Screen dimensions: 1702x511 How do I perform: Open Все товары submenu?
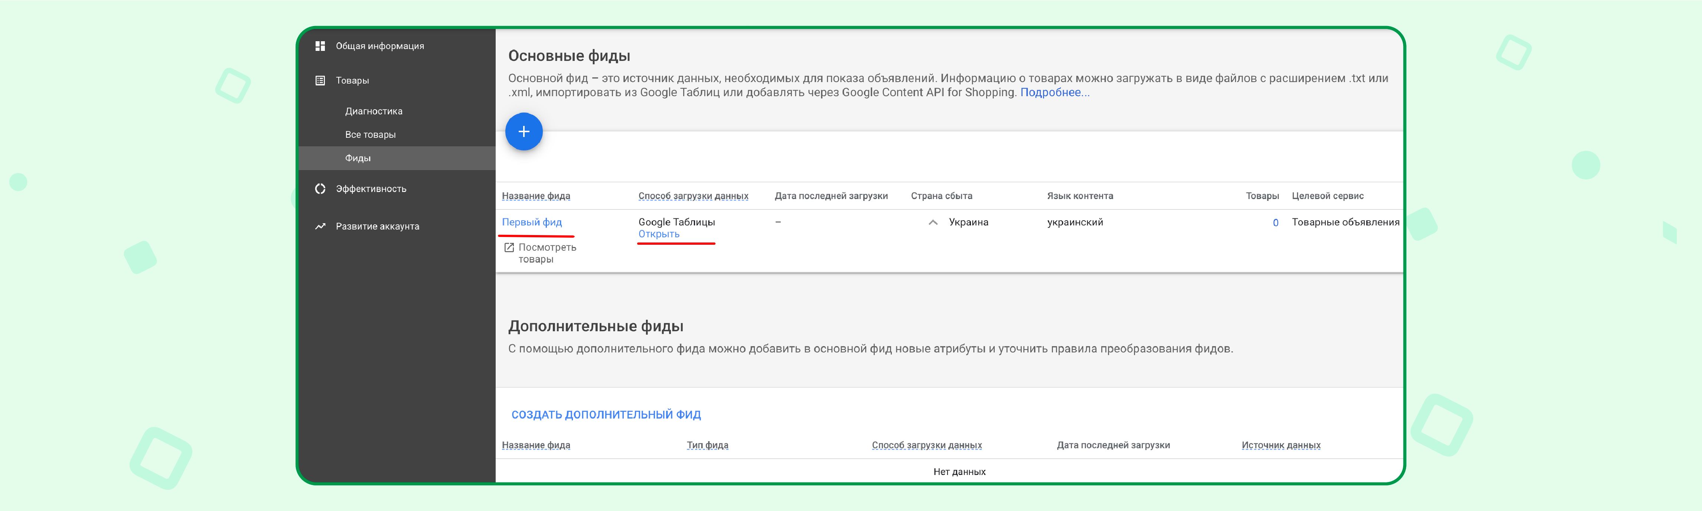pyautogui.click(x=370, y=134)
